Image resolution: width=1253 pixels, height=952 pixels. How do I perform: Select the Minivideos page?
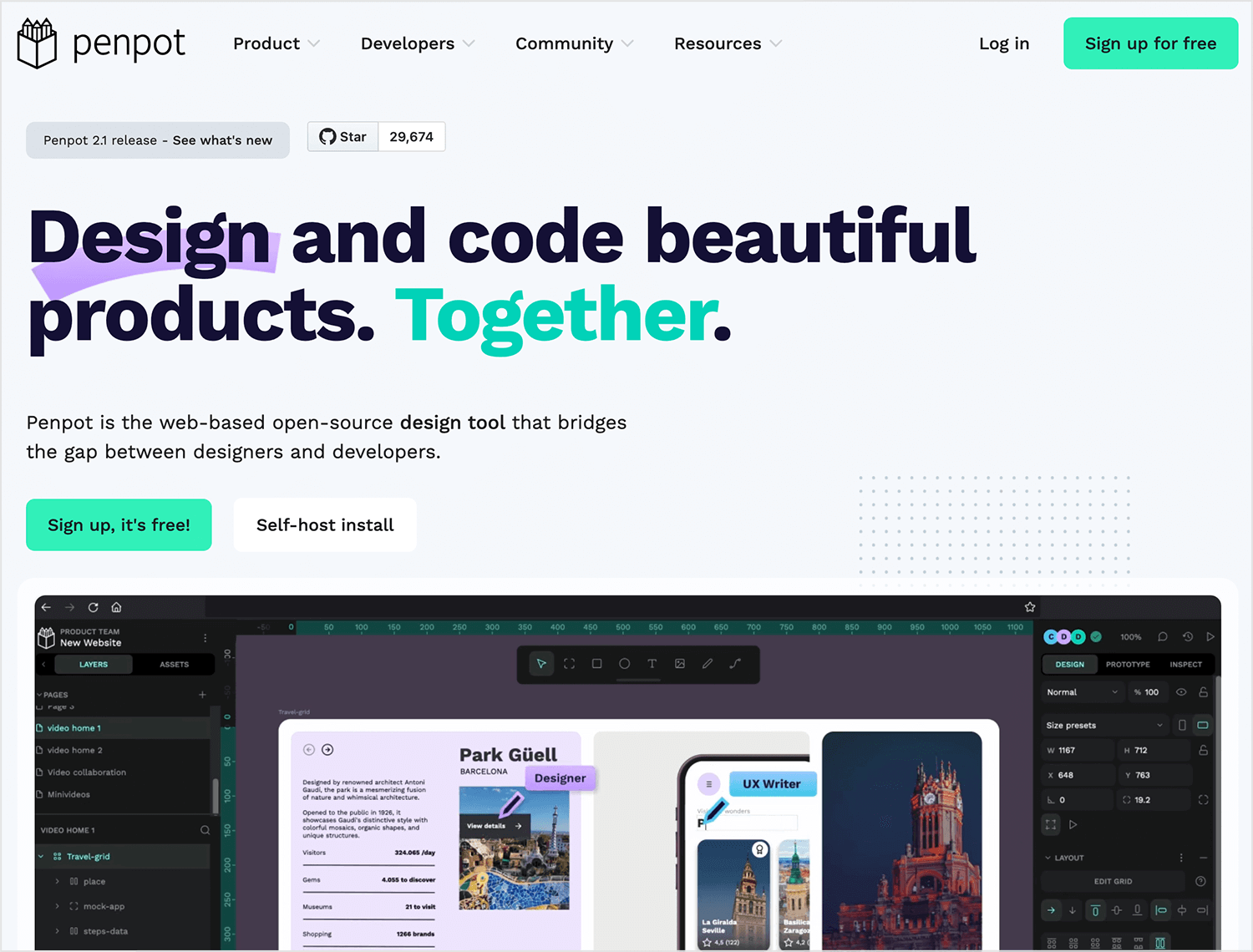tap(122, 794)
